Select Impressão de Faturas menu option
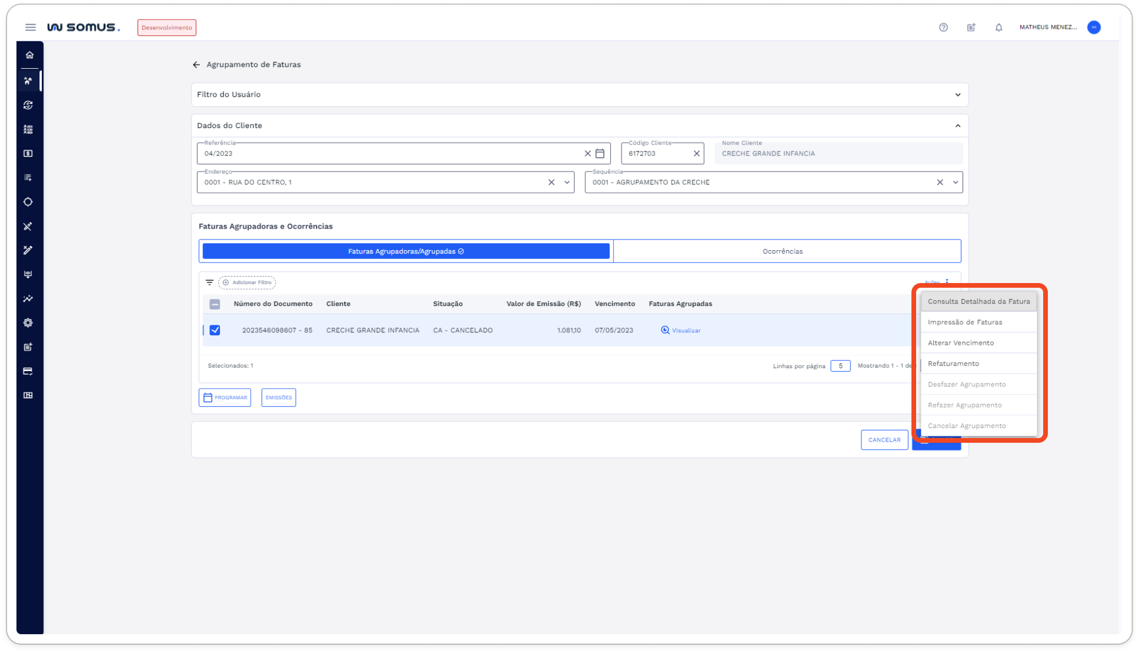This screenshot has height=653, width=1139. [965, 322]
